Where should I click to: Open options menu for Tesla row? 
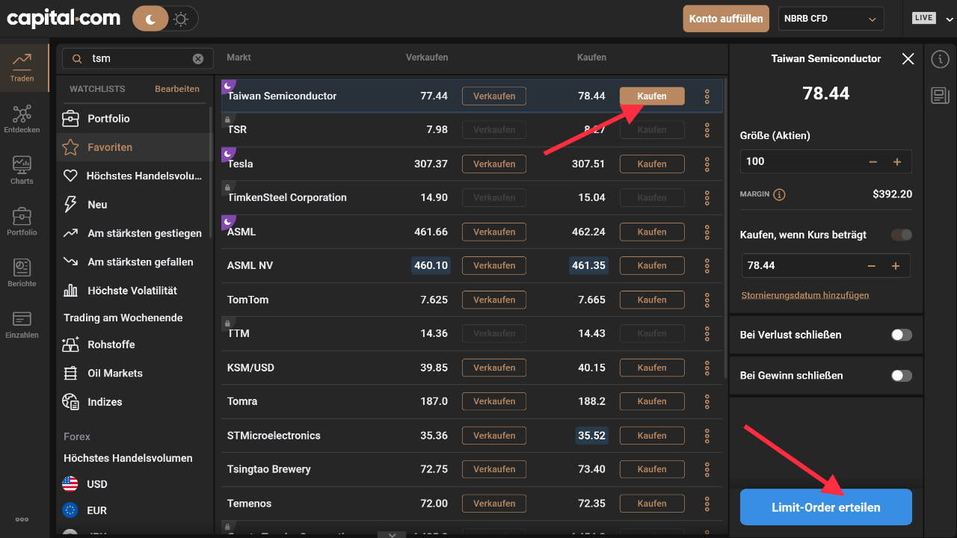point(707,164)
